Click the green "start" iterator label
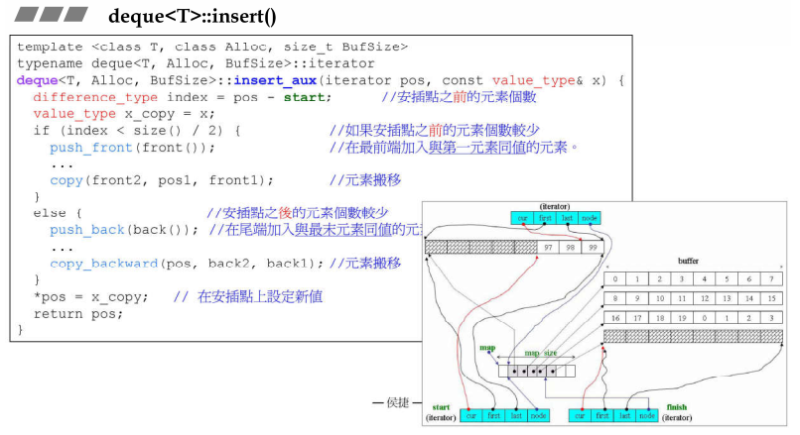The width and height of the screenshot is (800, 435). [x=441, y=407]
